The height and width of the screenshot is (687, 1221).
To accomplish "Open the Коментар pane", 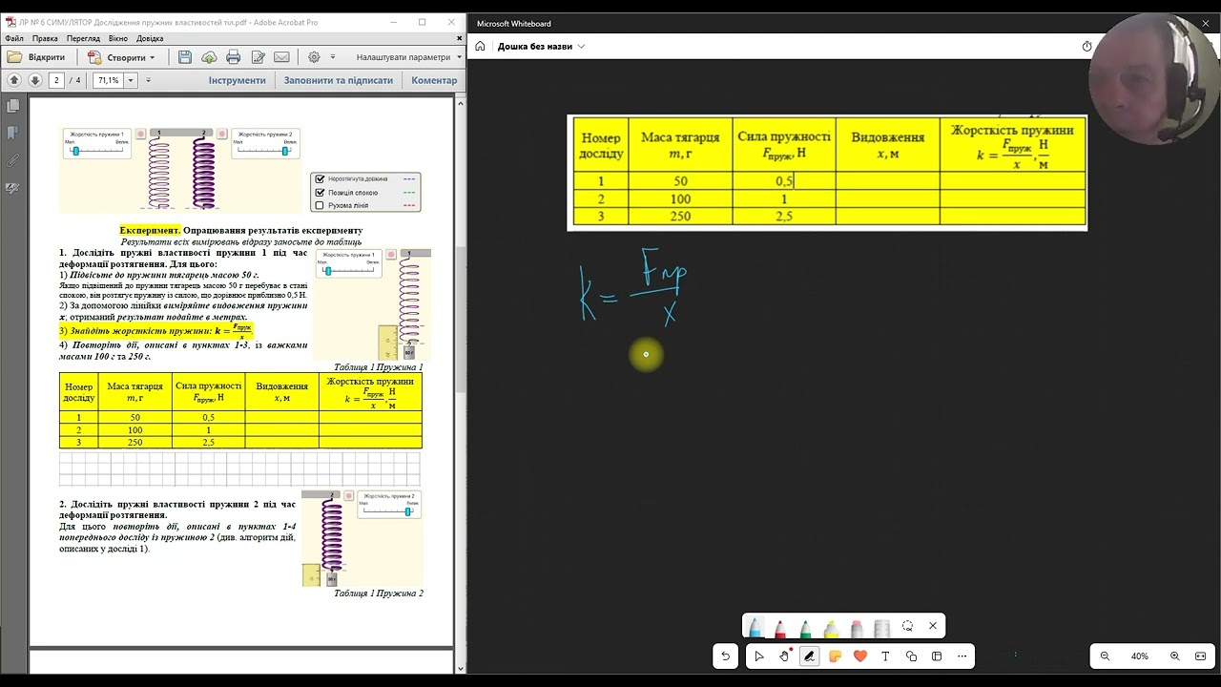I will (434, 80).
